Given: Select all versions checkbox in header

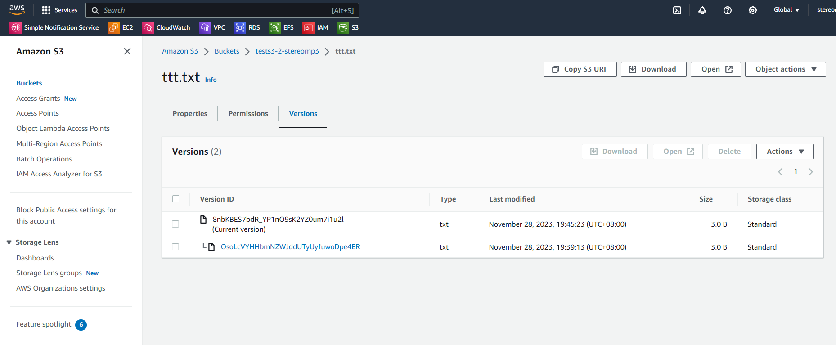Looking at the screenshot, I should pos(176,199).
